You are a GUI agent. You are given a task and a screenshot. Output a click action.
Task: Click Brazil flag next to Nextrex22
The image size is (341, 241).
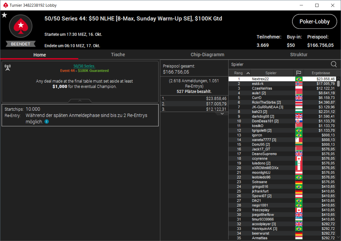pos(299,79)
